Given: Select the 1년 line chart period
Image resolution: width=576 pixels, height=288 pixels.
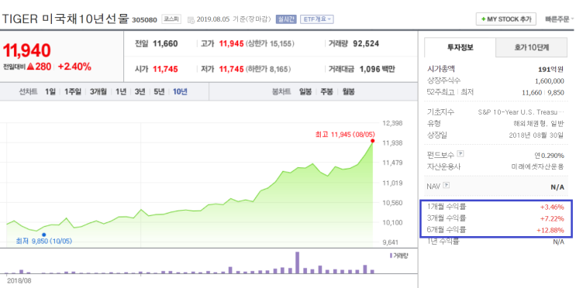Looking at the screenshot, I should point(120,91).
